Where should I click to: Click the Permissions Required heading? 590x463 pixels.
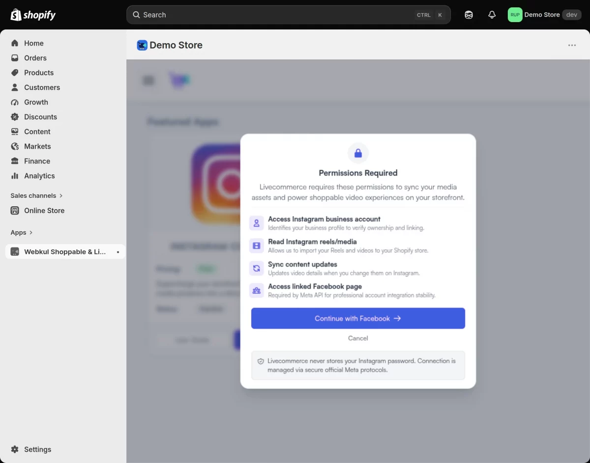pos(358,173)
